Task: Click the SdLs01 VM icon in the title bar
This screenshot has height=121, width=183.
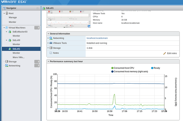Action: click(x=44, y=8)
